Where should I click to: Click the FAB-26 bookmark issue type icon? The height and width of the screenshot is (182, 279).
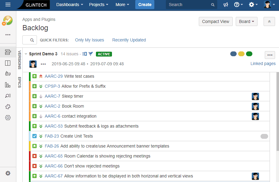point(34,146)
